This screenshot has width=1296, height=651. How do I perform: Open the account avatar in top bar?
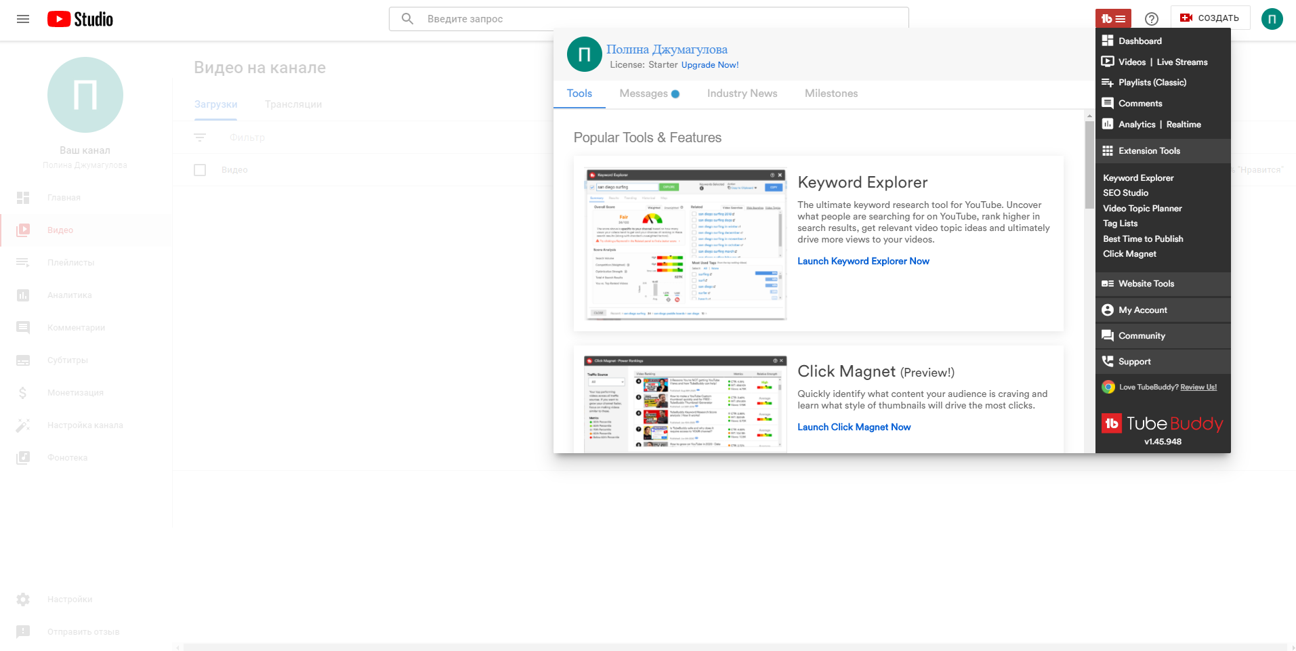tap(1272, 19)
